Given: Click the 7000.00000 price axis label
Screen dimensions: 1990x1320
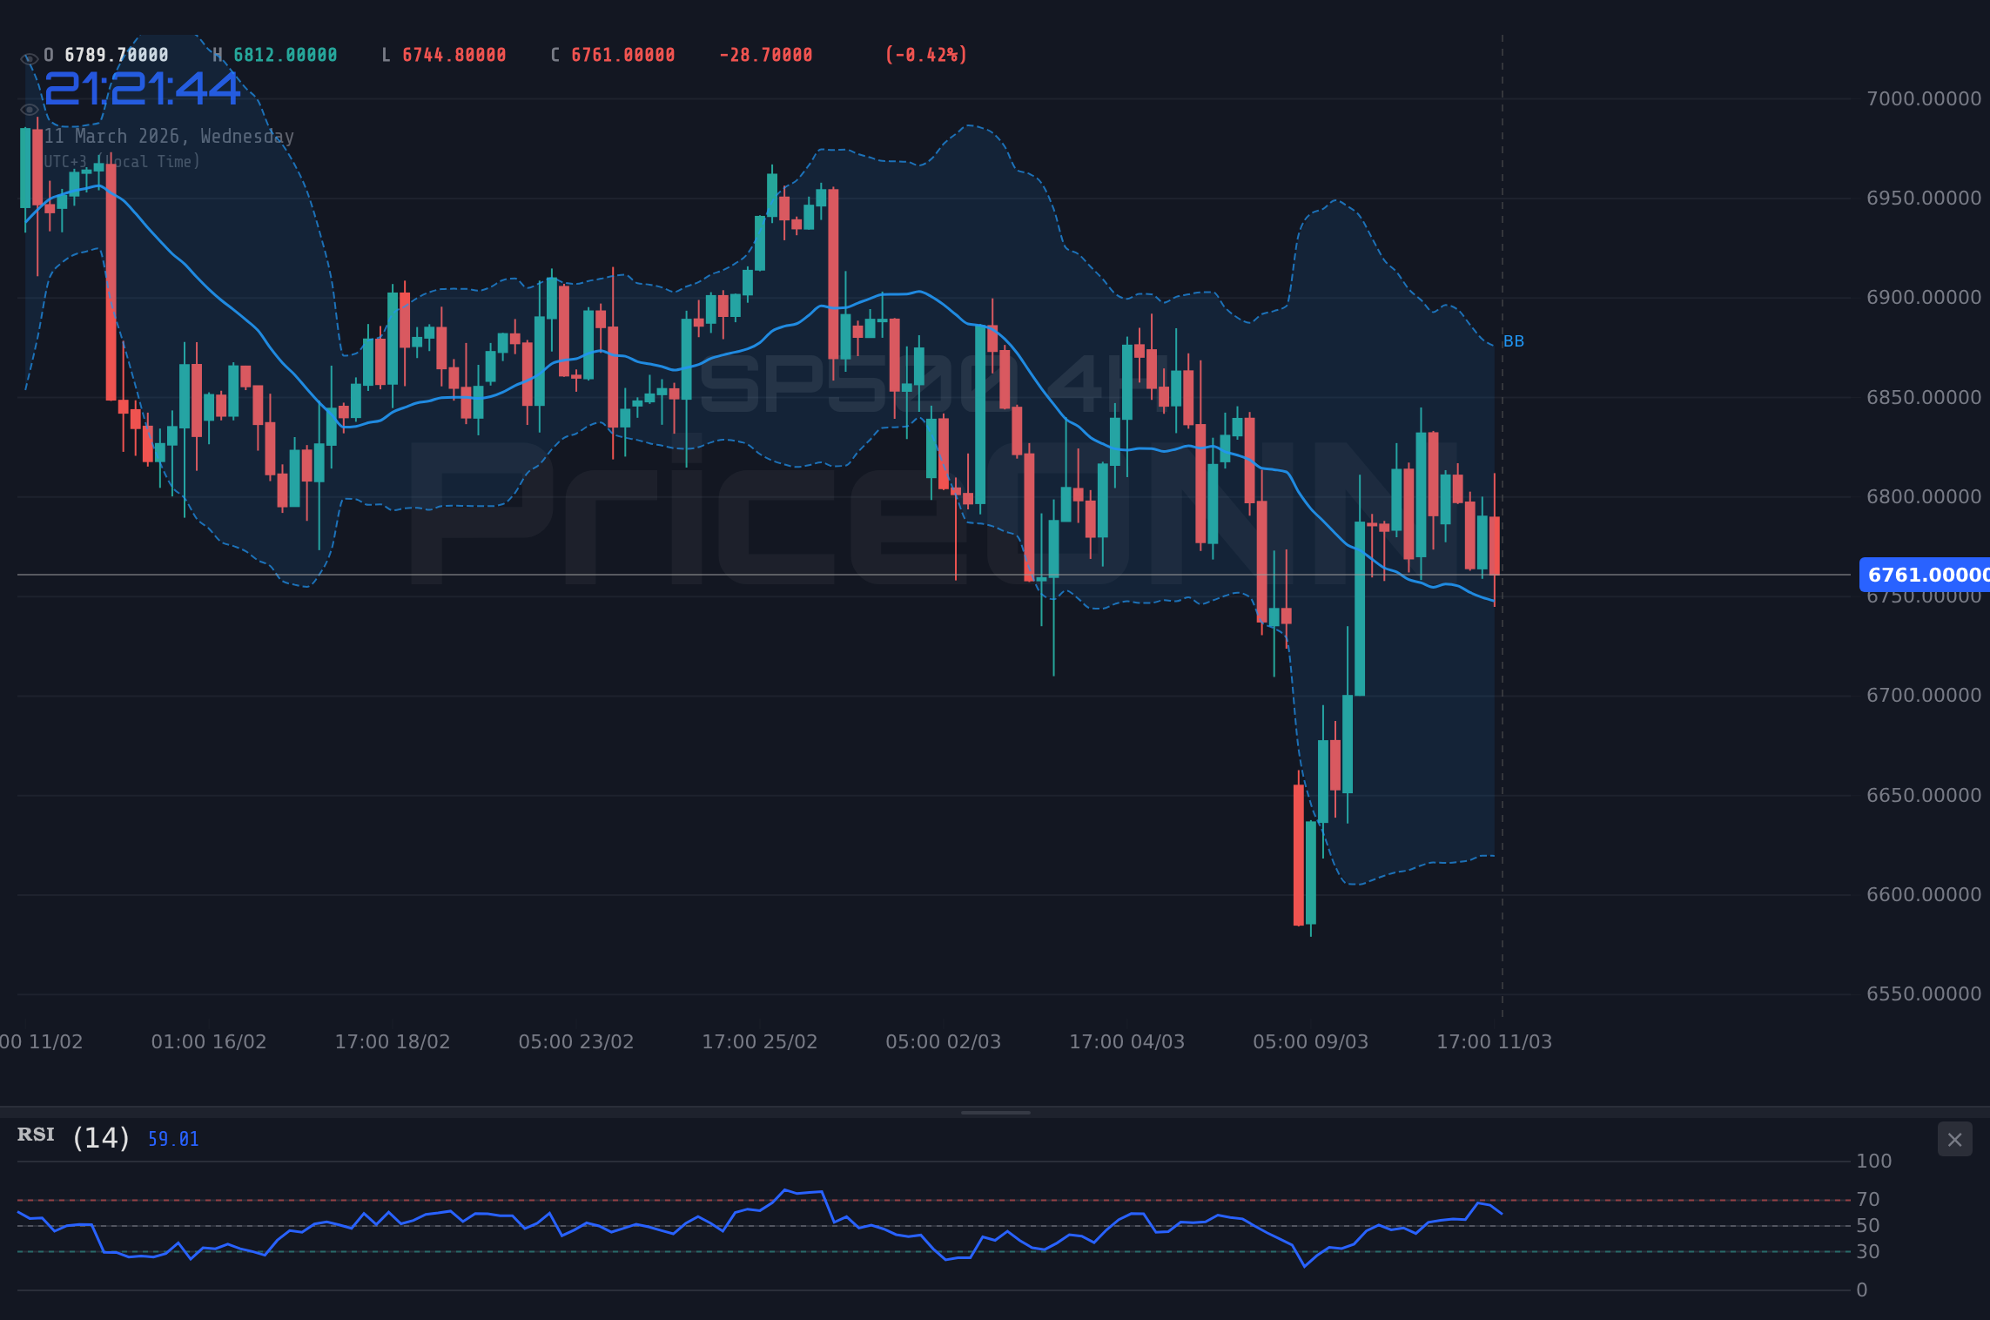Looking at the screenshot, I should pos(1924,98).
